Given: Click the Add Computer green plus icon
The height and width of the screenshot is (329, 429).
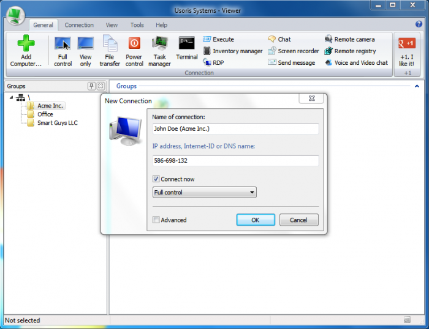Looking at the screenshot, I should [26, 45].
